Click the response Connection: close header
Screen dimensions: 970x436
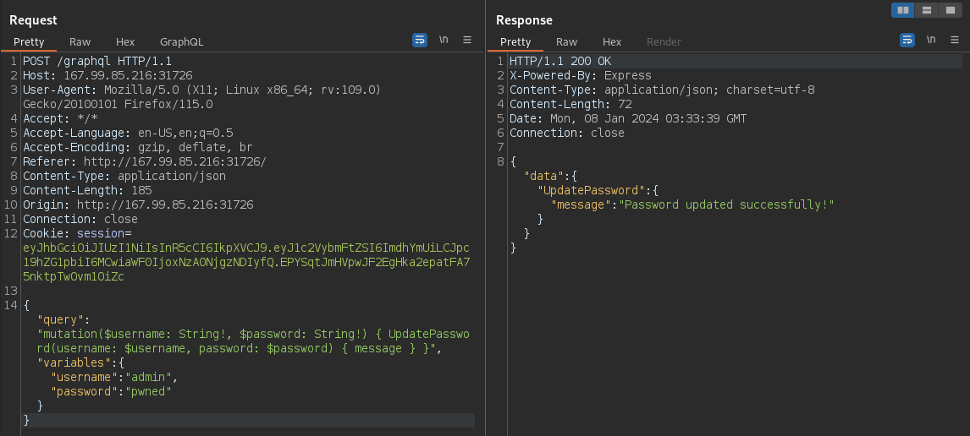(567, 133)
